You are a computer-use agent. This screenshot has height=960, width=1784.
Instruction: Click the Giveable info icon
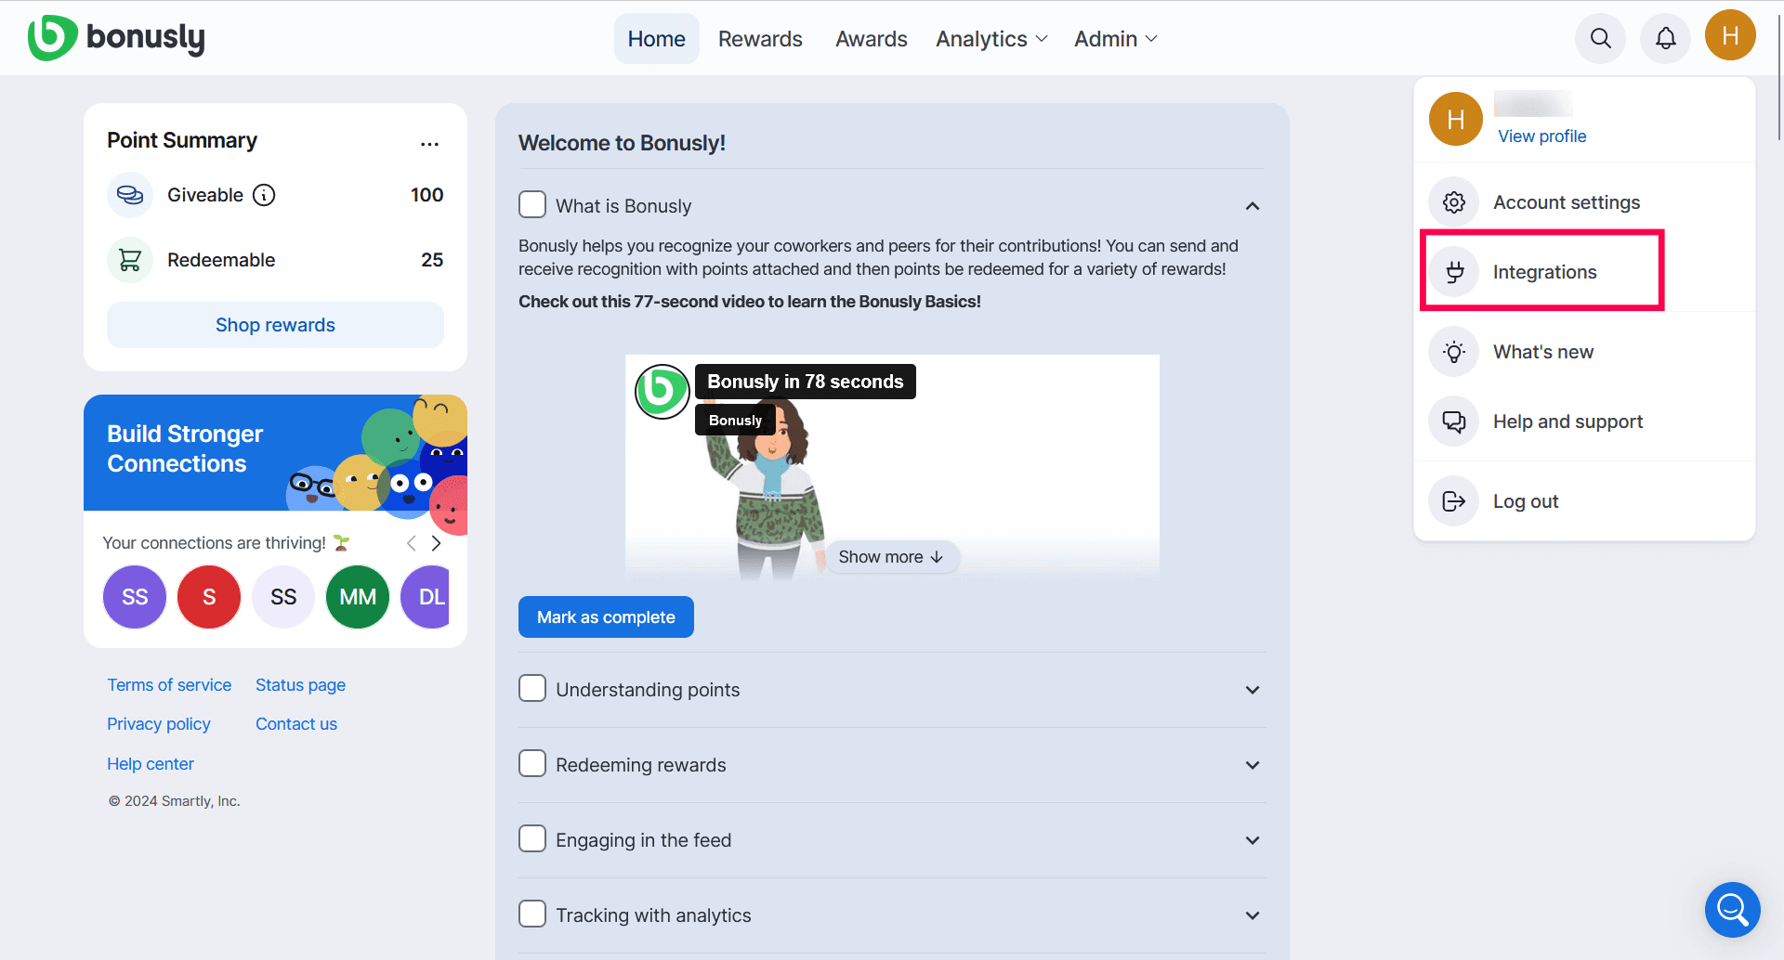[x=264, y=195]
